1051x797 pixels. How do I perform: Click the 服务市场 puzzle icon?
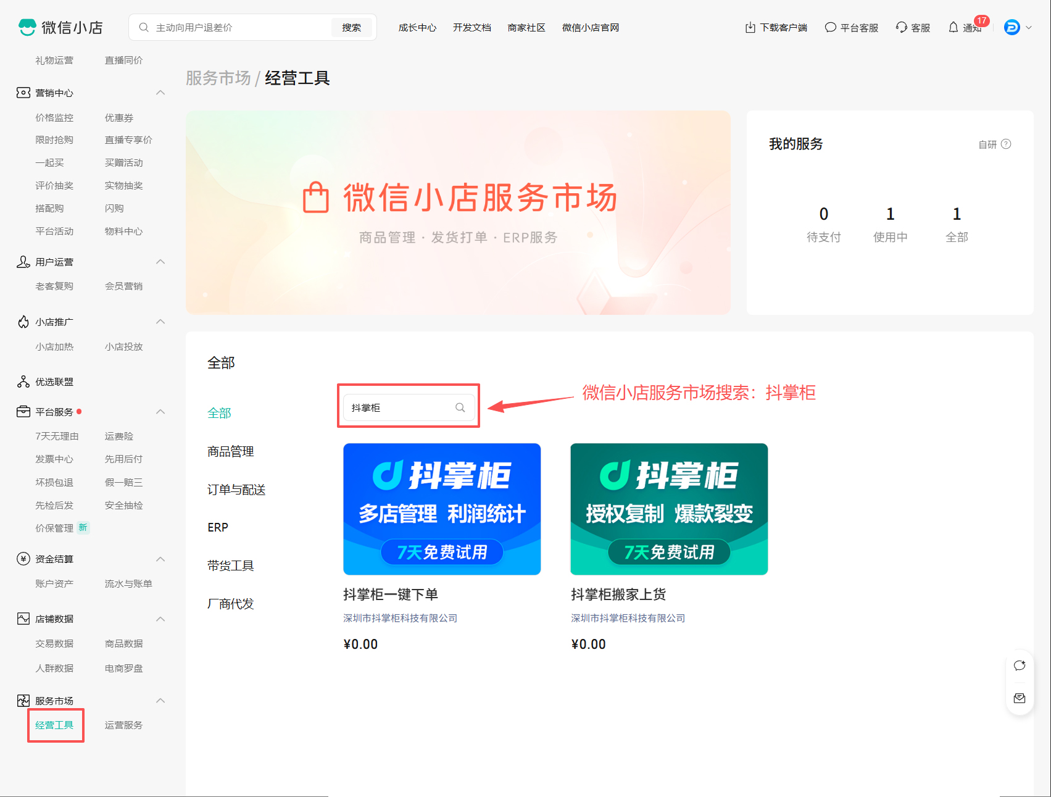coord(23,701)
